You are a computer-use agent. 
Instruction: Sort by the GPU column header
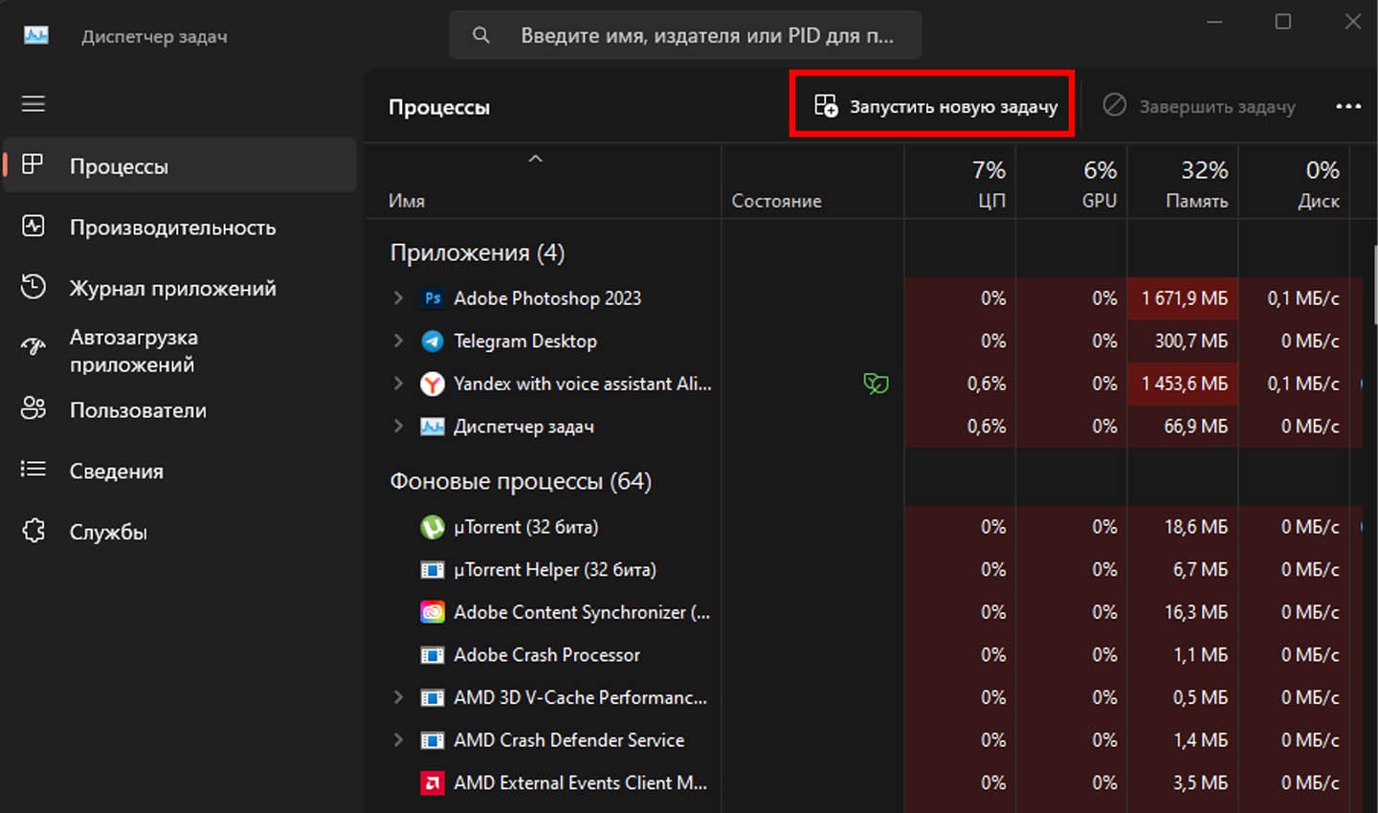1072,183
